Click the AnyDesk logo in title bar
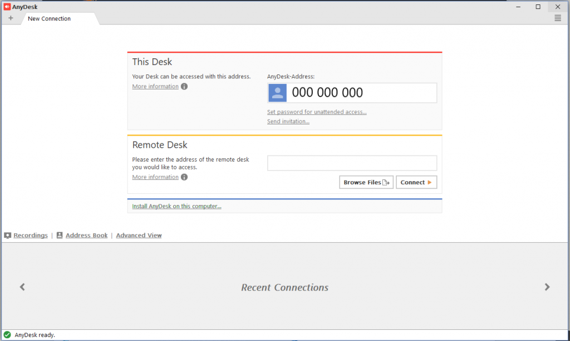 pos(7,7)
